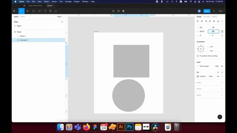Align selection to the top
The width and height of the screenshot is (237, 133).
(x=210, y=21)
